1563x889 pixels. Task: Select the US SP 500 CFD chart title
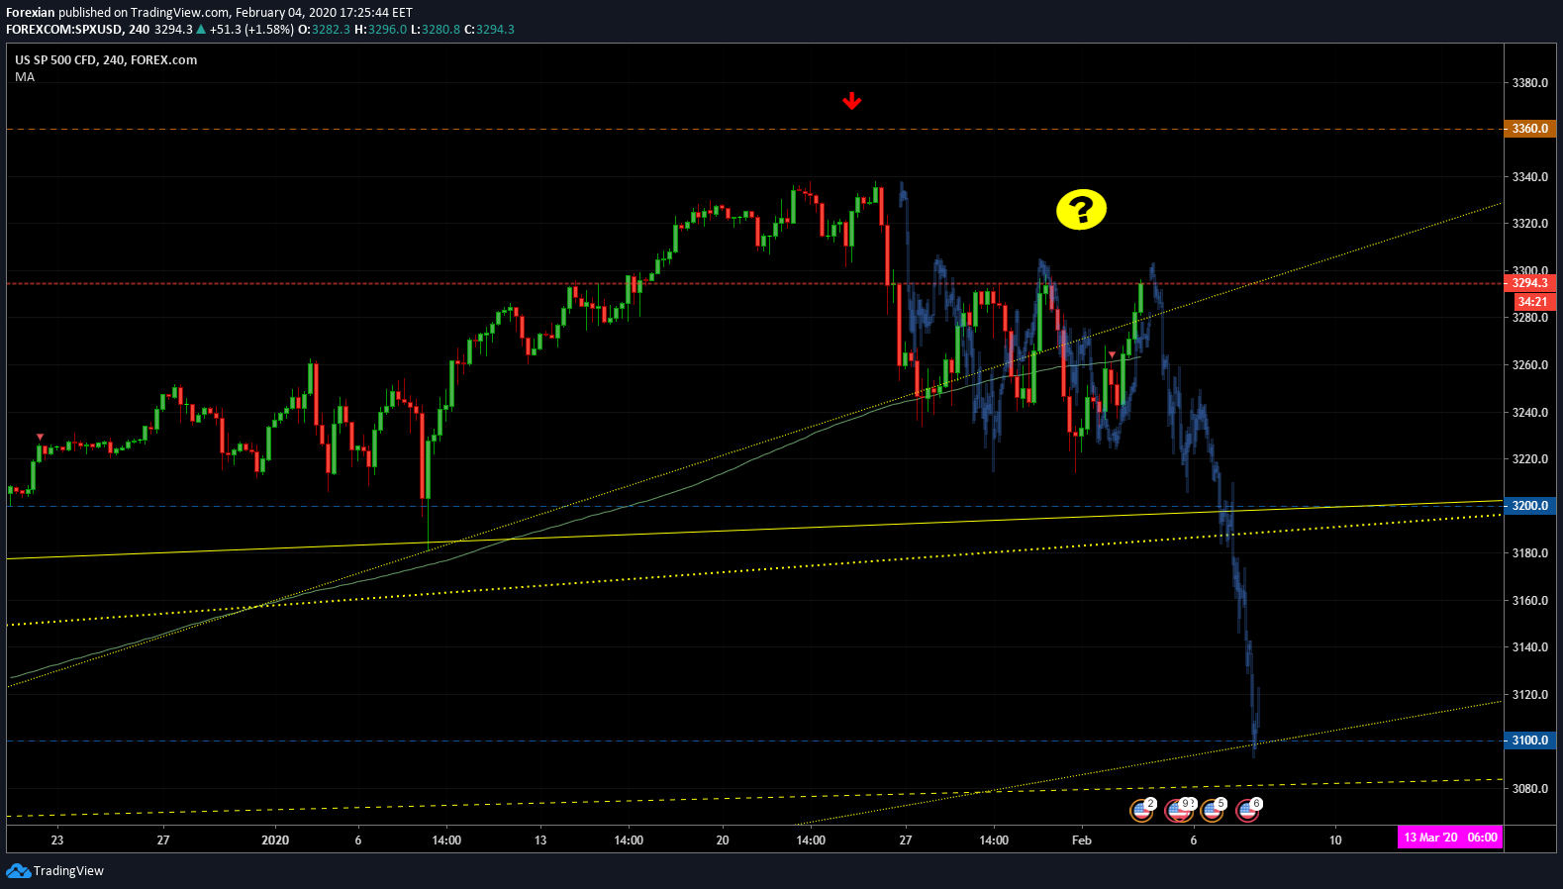coord(106,59)
